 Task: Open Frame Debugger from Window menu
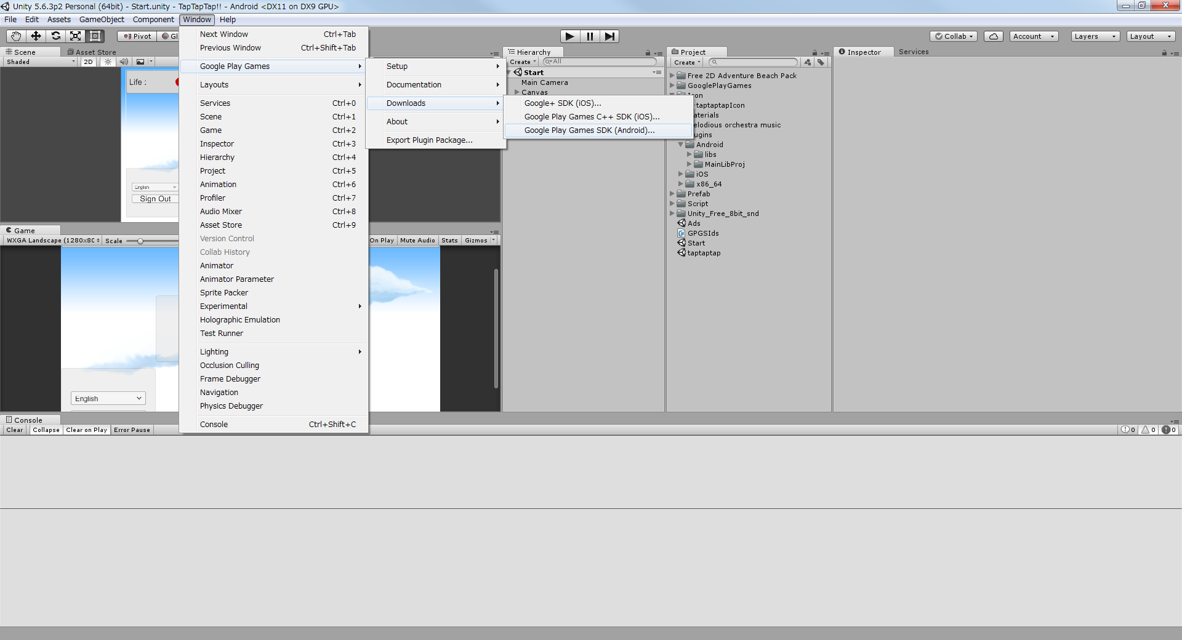click(273, 378)
